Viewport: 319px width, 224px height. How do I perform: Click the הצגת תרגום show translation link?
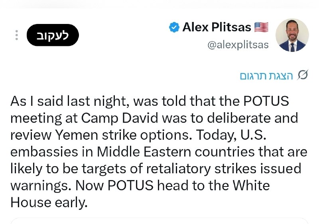click(x=266, y=76)
